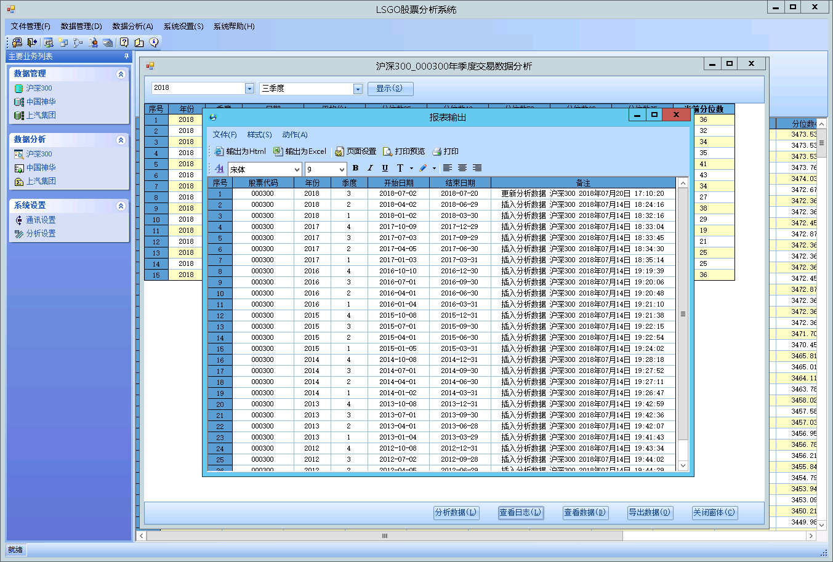Open the 文件管理(F) main menu
This screenshot has width=833, height=562.
31,26
